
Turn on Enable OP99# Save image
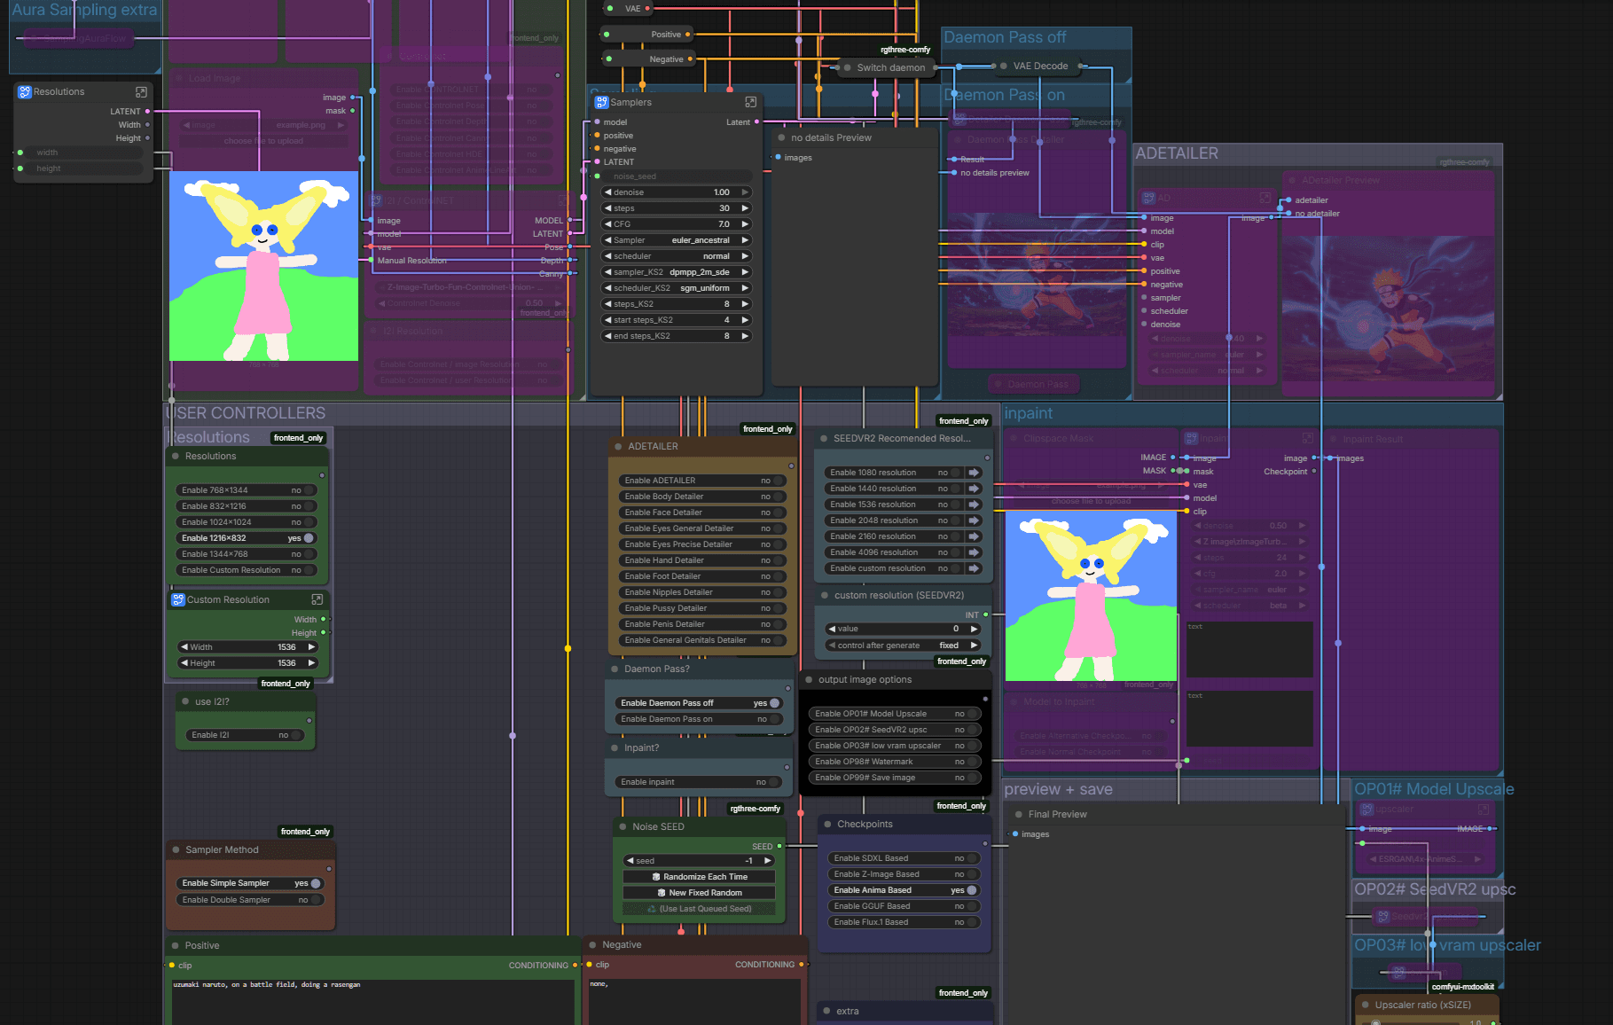895,778
